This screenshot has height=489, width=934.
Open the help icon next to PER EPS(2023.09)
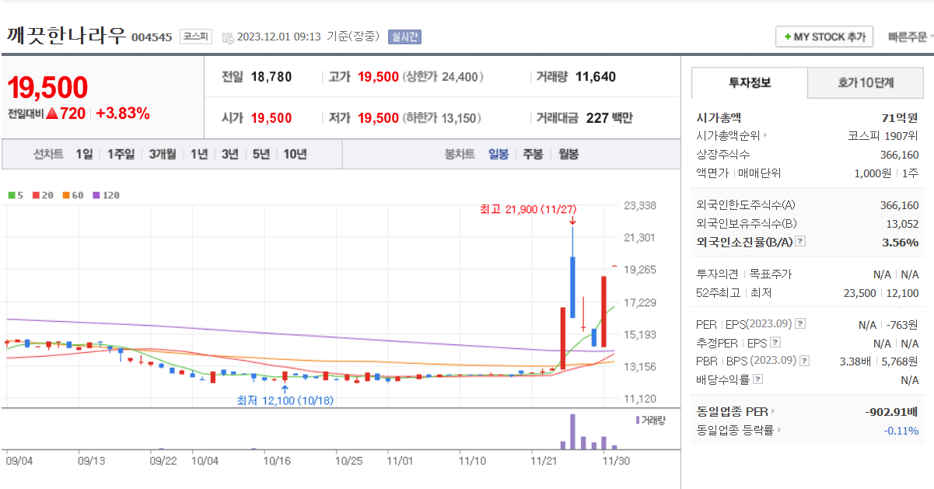click(x=800, y=324)
